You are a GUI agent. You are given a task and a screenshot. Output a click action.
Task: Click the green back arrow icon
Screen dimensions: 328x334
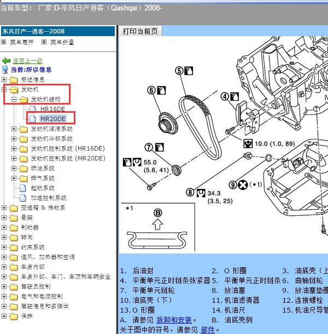[x=6, y=61]
